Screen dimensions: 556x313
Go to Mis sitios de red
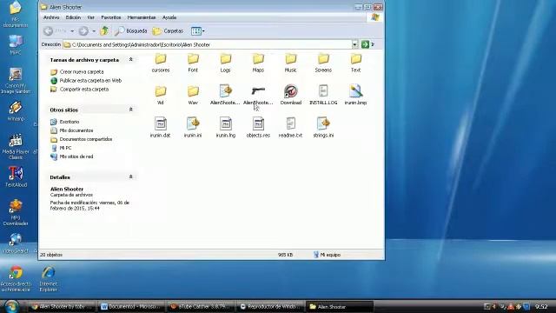tap(76, 156)
